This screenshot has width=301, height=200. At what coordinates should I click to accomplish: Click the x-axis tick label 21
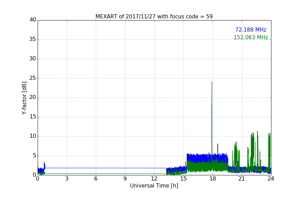(x=242, y=179)
